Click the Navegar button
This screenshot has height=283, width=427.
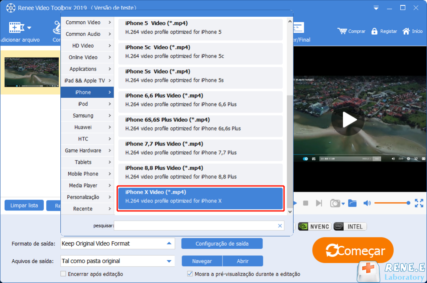202,261
